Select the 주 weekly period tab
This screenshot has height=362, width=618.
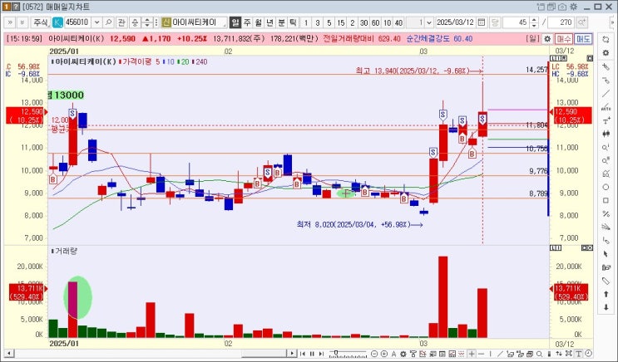coord(247,22)
